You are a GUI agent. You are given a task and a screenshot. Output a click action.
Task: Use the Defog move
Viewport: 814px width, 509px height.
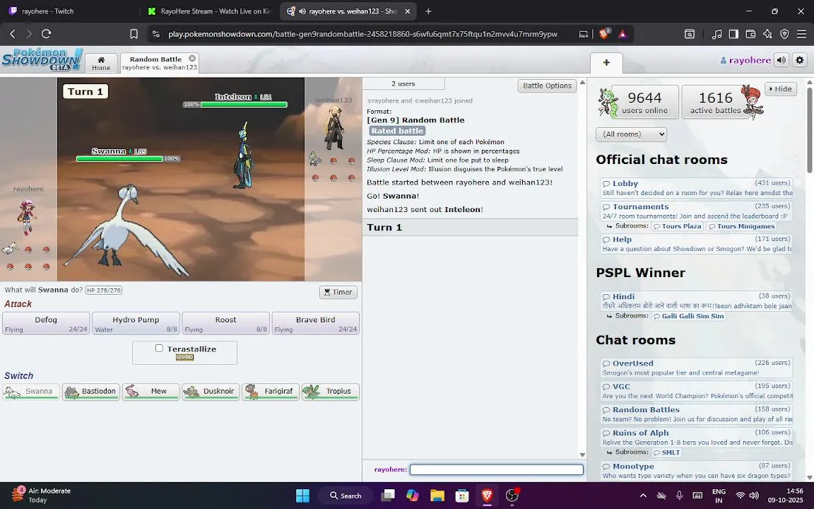pyautogui.click(x=46, y=323)
